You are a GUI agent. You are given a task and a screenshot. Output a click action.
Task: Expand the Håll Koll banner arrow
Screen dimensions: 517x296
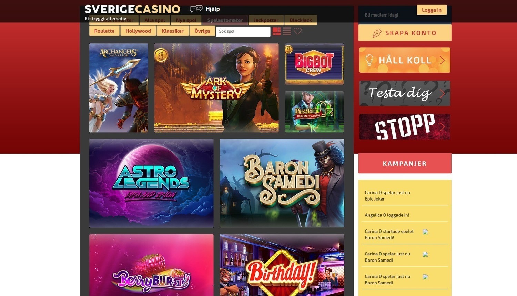click(442, 60)
